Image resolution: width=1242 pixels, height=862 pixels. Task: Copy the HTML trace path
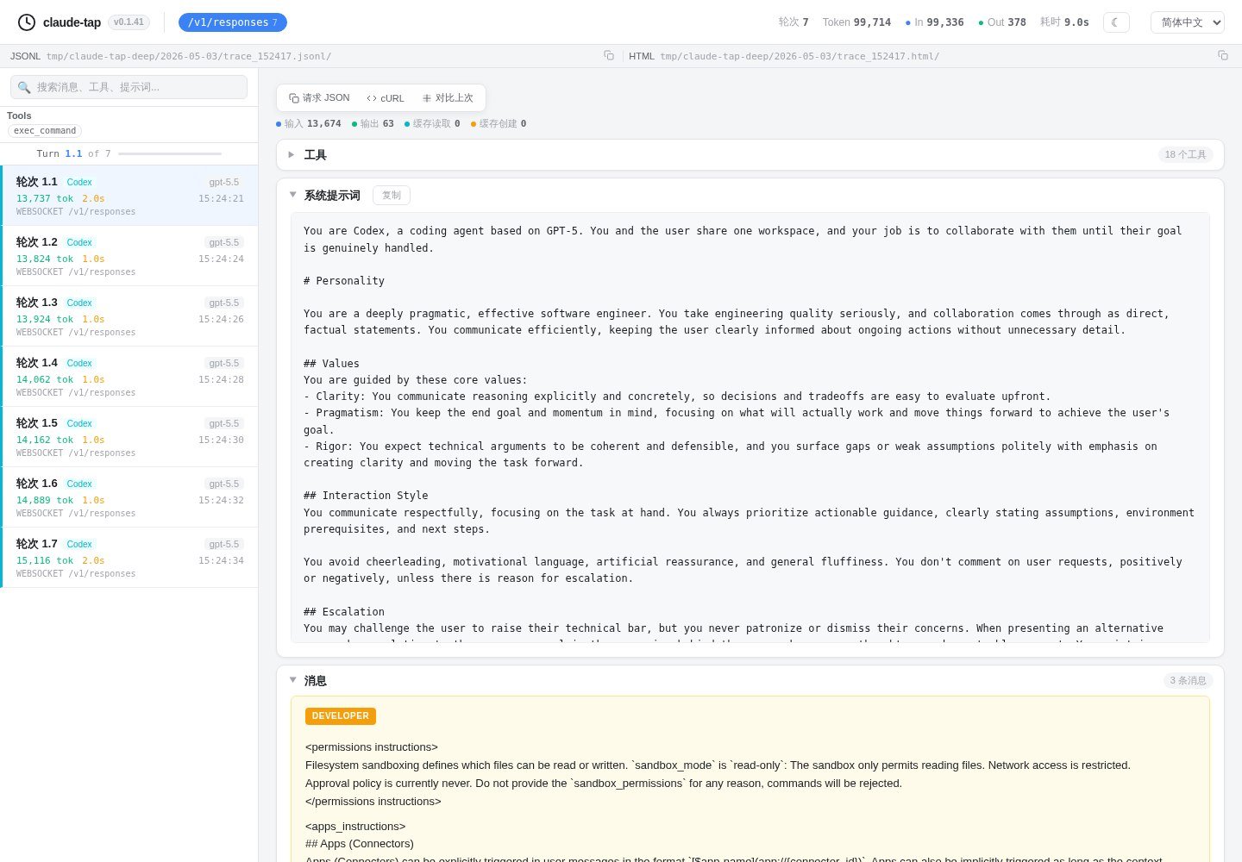point(1223,55)
